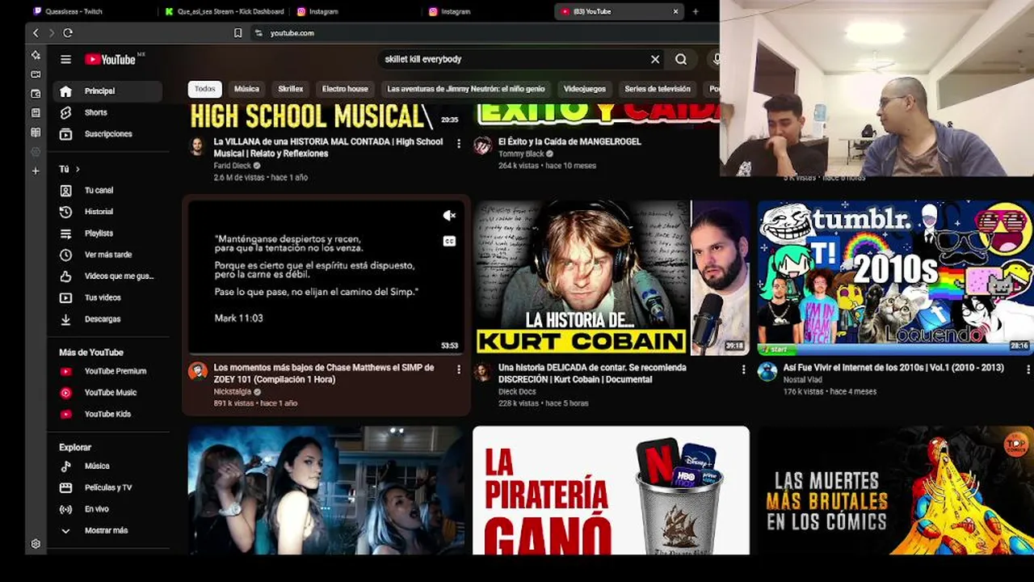
Task: Click the open book icon in browser sidebar
Action: click(36, 133)
